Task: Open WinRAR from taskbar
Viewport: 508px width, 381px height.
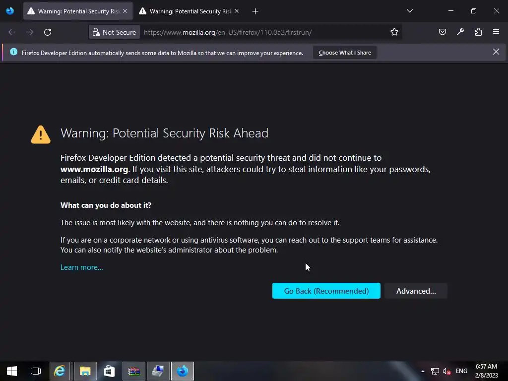Action: point(134,371)
